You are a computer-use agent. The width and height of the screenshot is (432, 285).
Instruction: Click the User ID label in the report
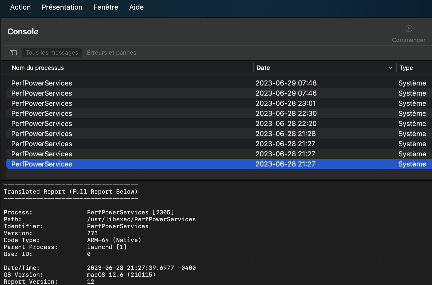18,254
